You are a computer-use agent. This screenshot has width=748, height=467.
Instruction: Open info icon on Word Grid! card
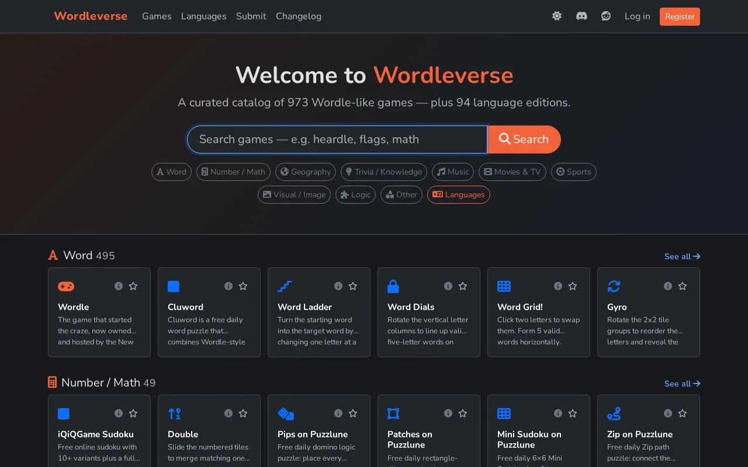(x=558, y=286)
